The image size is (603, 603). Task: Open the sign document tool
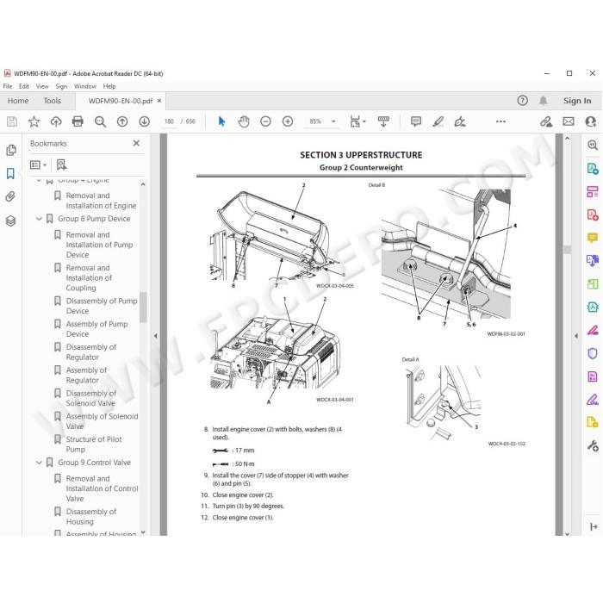[x=460, y=121]
